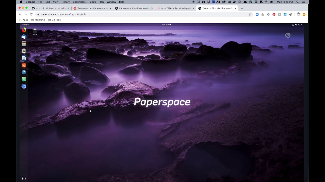Open Apps bookmarks shortcut

pyautogui.click(x=23, y=20)
